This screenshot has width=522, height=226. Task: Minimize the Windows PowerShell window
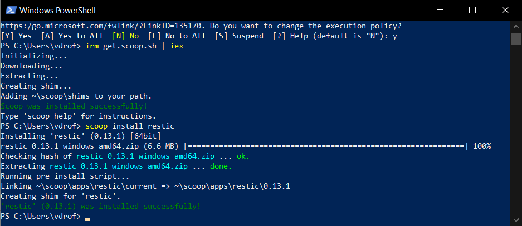[x=440, y=11]
